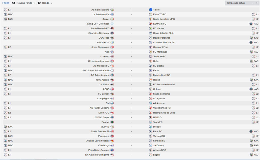Click the Toulouse FC club crest
Screen dimensions: 260x160
(x=151, y=57)
